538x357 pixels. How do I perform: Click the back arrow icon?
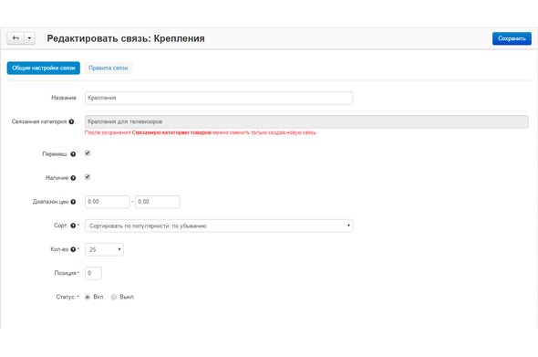pos(16,38)
